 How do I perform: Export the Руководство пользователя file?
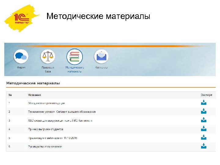click(x=204, y=146)
